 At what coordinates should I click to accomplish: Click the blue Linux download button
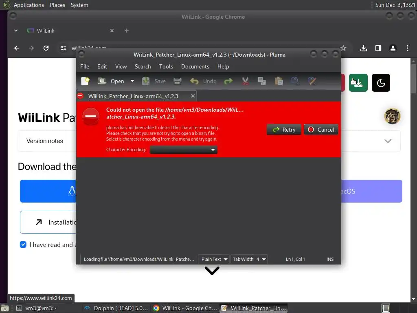(48, 191)
